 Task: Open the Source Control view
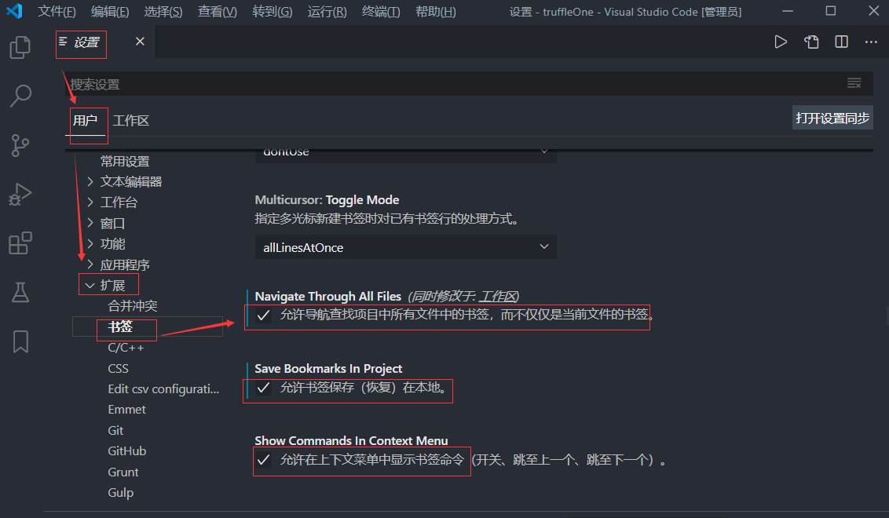click(x=20, y=146)
